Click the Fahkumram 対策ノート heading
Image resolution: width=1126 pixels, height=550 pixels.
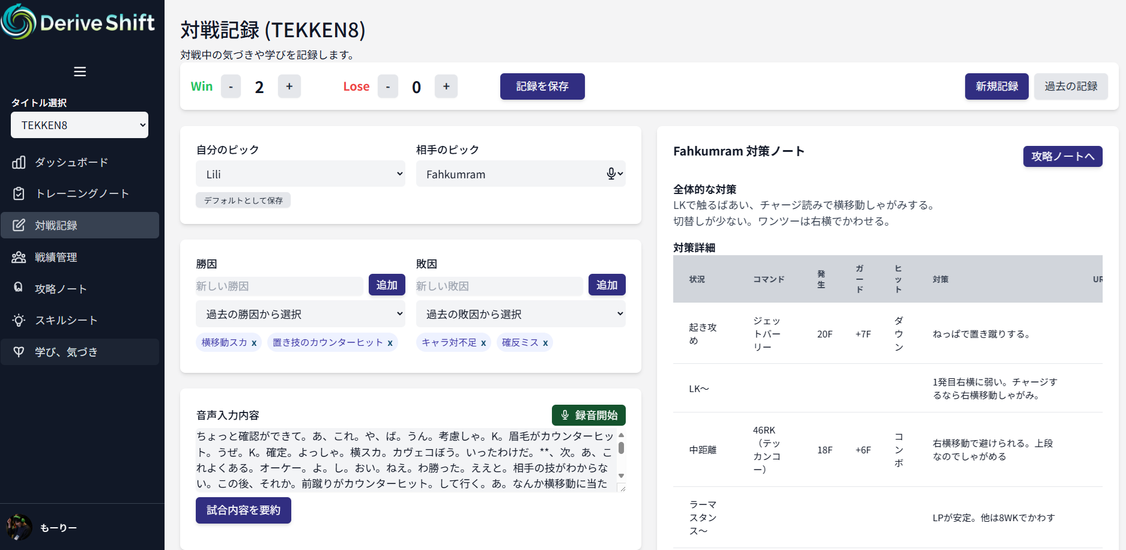point(739,151)
